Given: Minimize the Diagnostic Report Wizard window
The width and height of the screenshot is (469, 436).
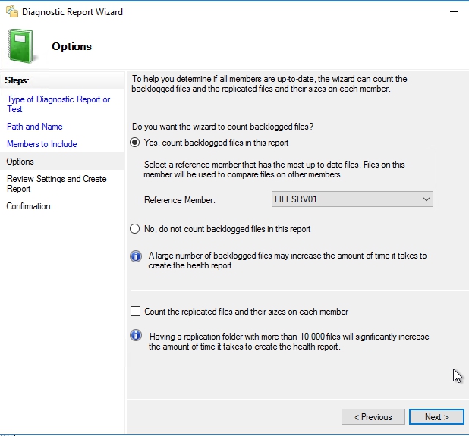Looking at the screenshot, I should (x=454, y=11).
